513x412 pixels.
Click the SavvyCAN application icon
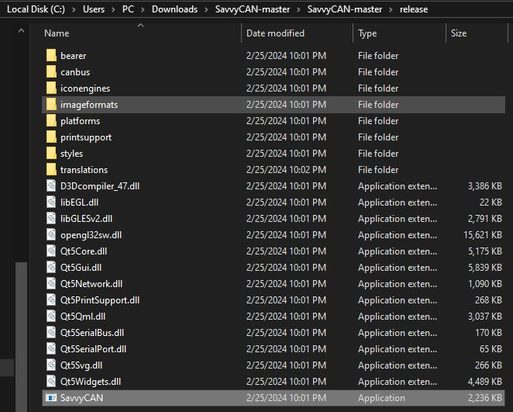[x=51, y=398]
